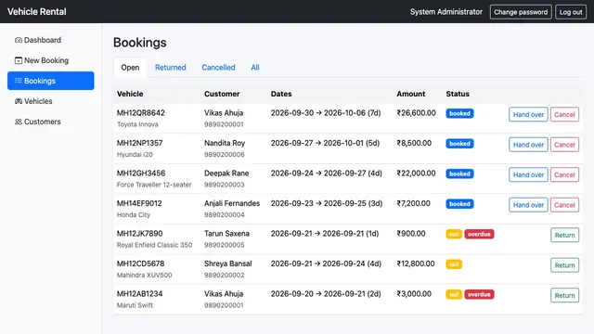Viewport: 594px width, 334px height.
Task: Click vehicle number MH12GH3456
Action: 141,173
